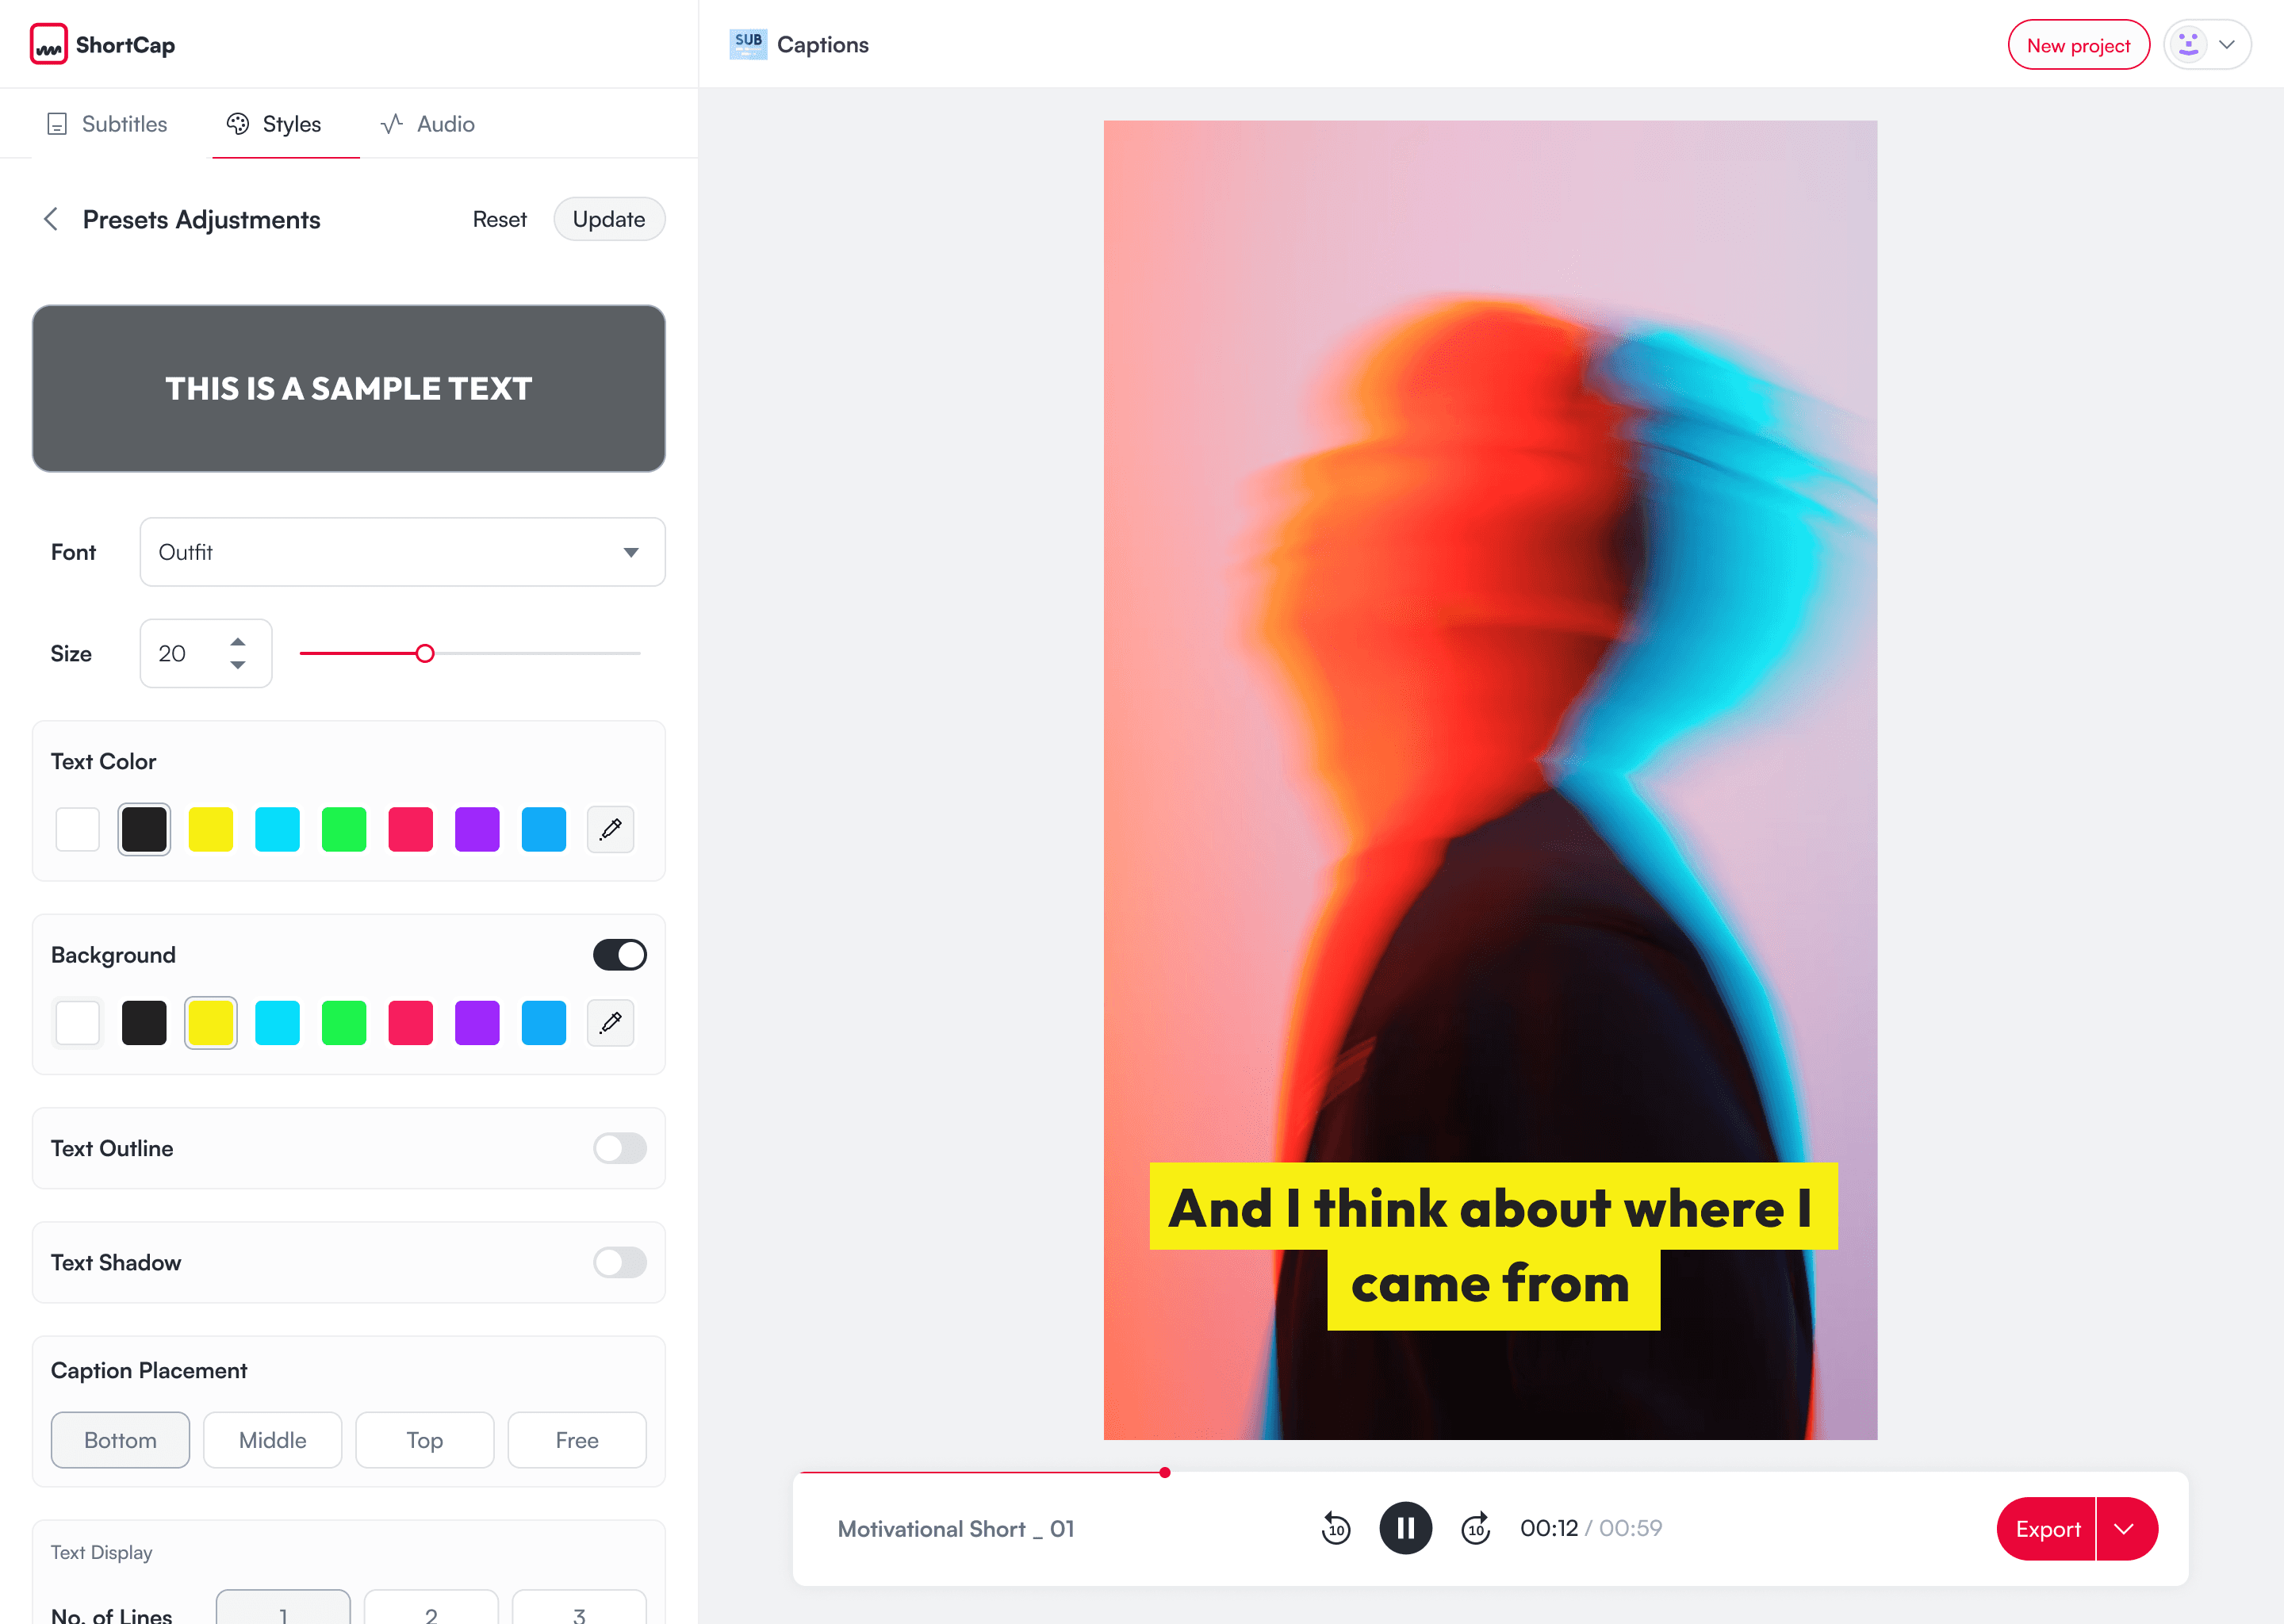Skip forward 10 seconds button
Viewport: 2284px width, 1624px height.
tap(1475, 1528)
